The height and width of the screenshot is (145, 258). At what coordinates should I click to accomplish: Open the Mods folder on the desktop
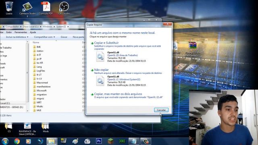[x=46, y=128]
